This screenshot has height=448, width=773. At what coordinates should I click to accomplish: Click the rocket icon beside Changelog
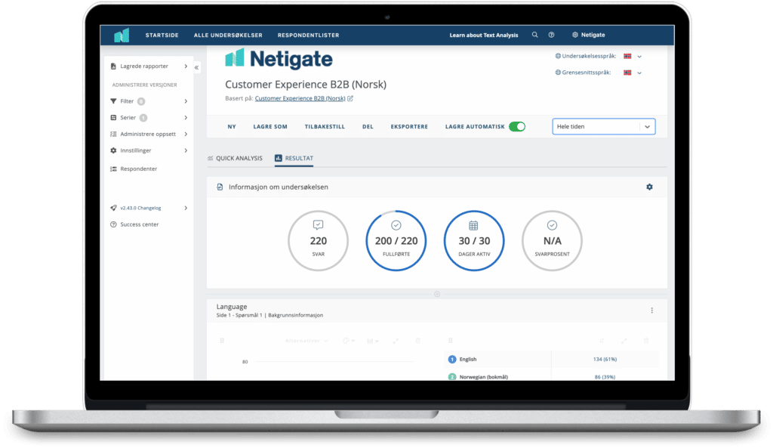[113, 208]
